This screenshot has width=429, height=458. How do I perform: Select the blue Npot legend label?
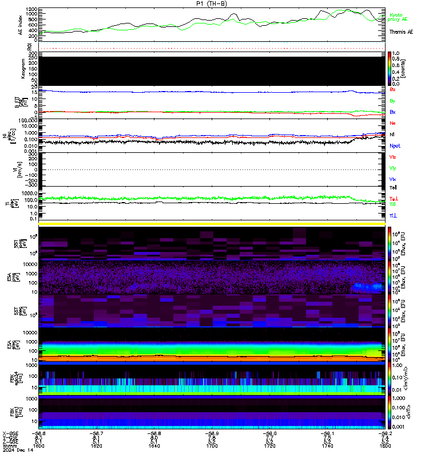point(395,146)
